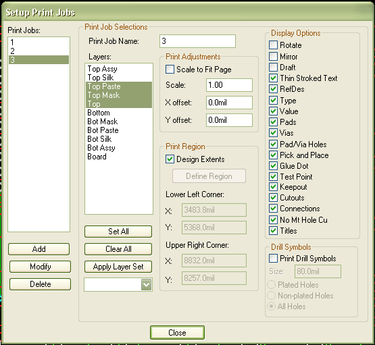Viewport: 375px width, 345px height.
Task: Toggle the Keepout checkbox
Action: coord(273,187)
